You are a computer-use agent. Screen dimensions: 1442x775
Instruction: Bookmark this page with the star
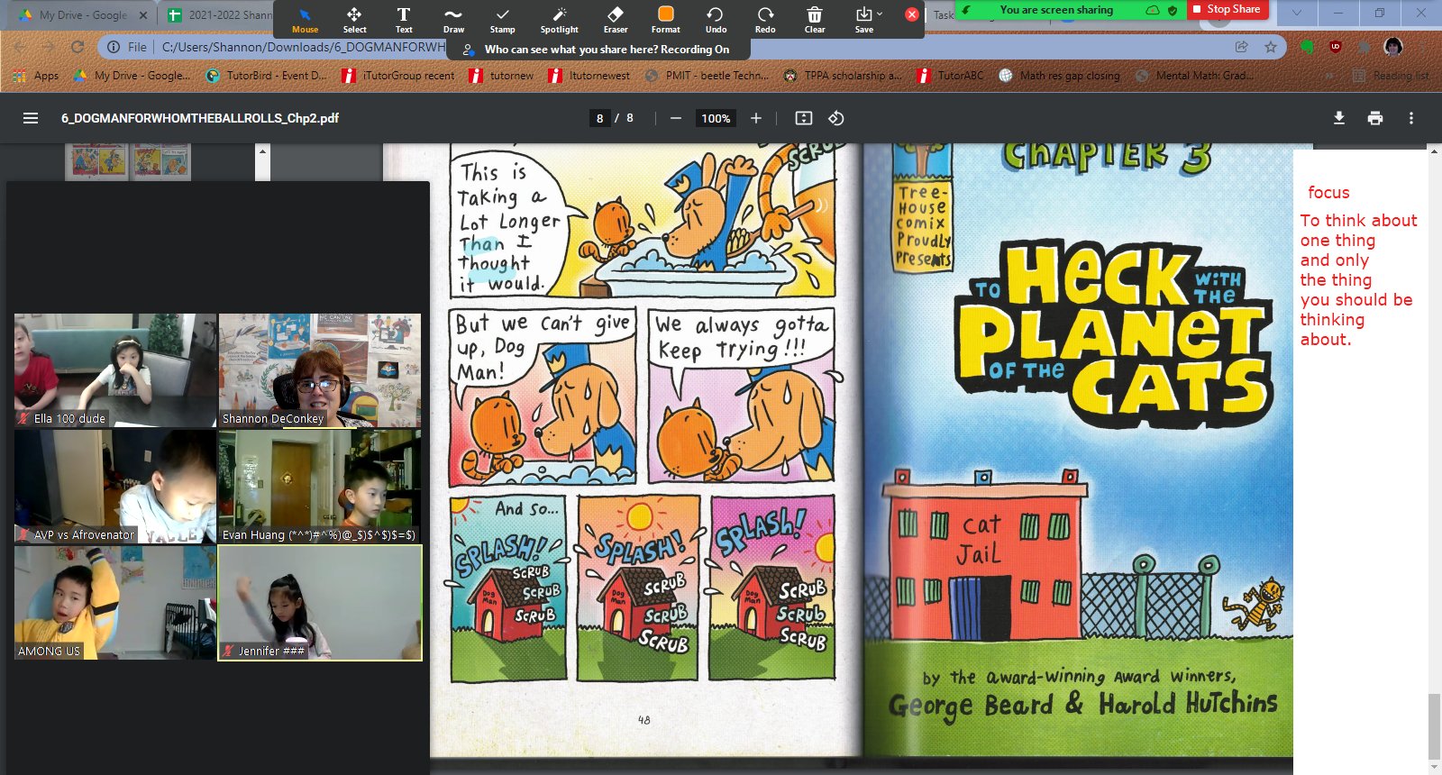[x=1271, y=47]
